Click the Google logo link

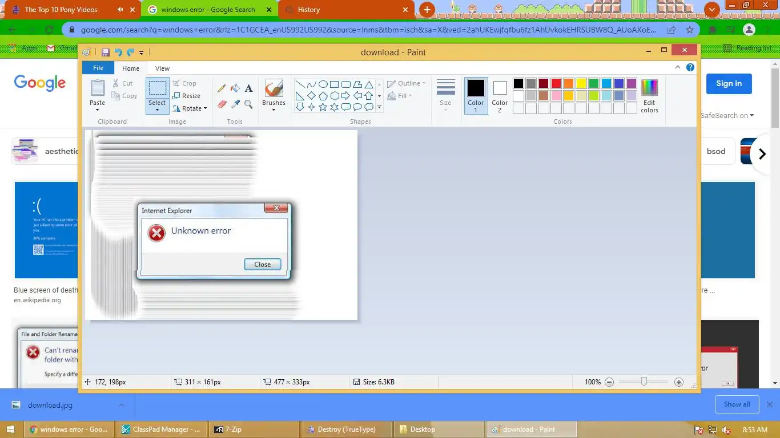[40, 83]
